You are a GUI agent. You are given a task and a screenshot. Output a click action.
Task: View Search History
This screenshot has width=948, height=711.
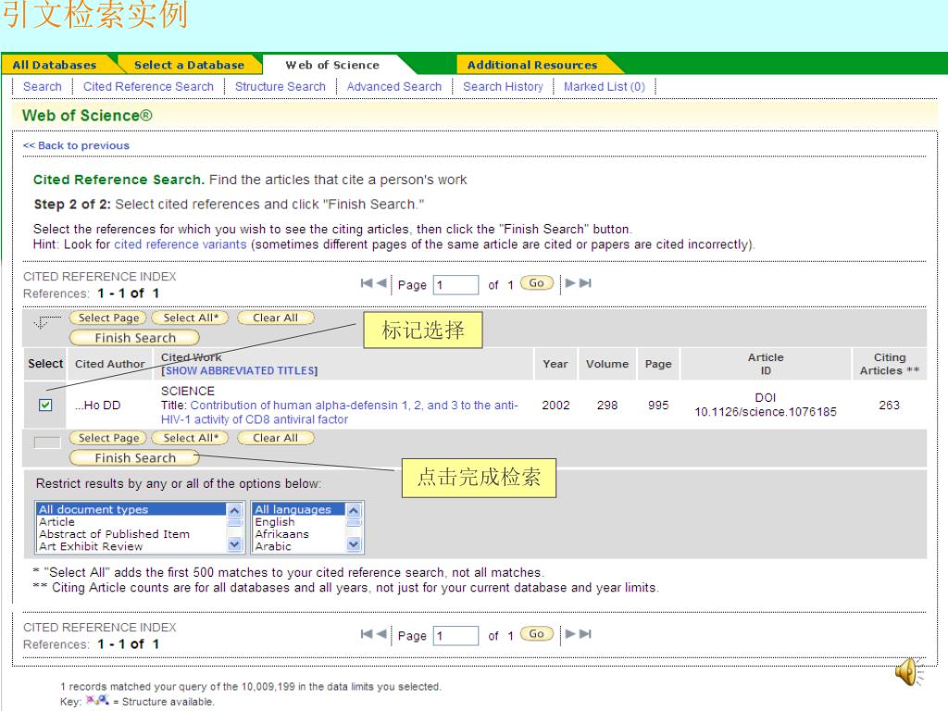(503, 86)
